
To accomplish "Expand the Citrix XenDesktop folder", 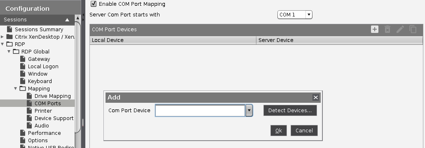I will click(x=2, y=37).
